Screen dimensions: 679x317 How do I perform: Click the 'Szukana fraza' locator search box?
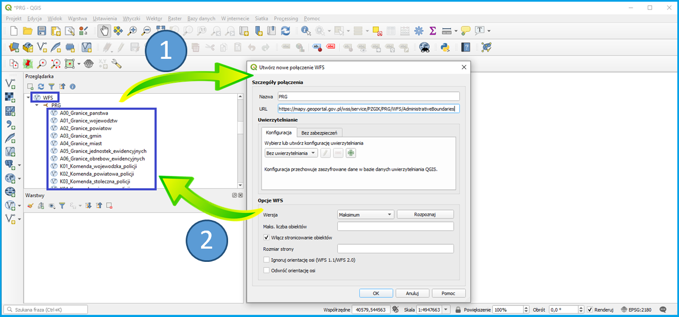click(x=46, y=310)
